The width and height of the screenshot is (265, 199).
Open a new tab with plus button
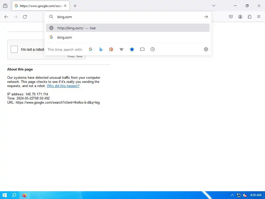[x=75, y=6]
